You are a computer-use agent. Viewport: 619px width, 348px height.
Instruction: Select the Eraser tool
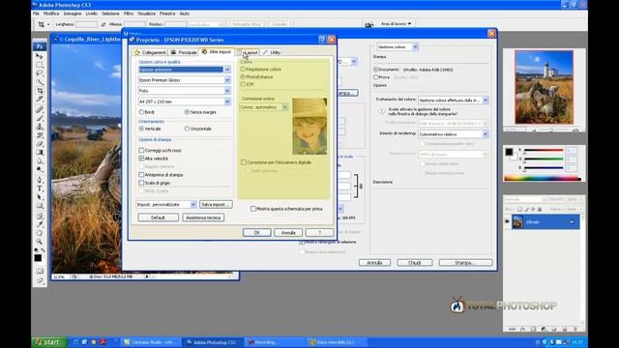click(x=40, y=144)
